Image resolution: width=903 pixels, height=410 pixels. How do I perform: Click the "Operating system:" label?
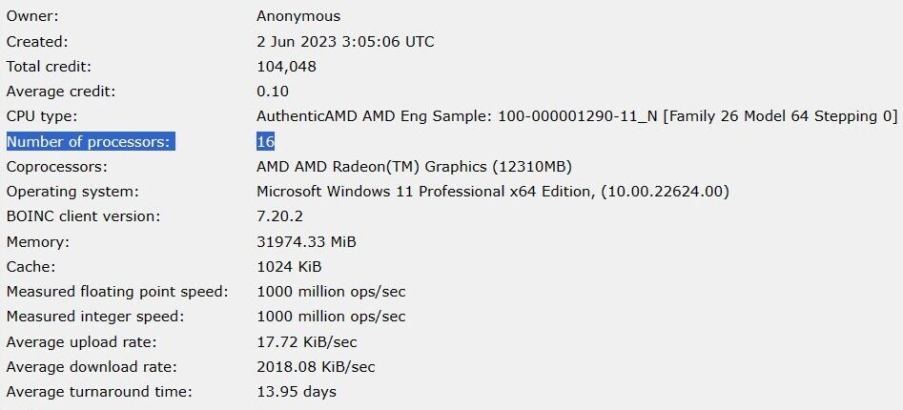(x=72, y=192)
